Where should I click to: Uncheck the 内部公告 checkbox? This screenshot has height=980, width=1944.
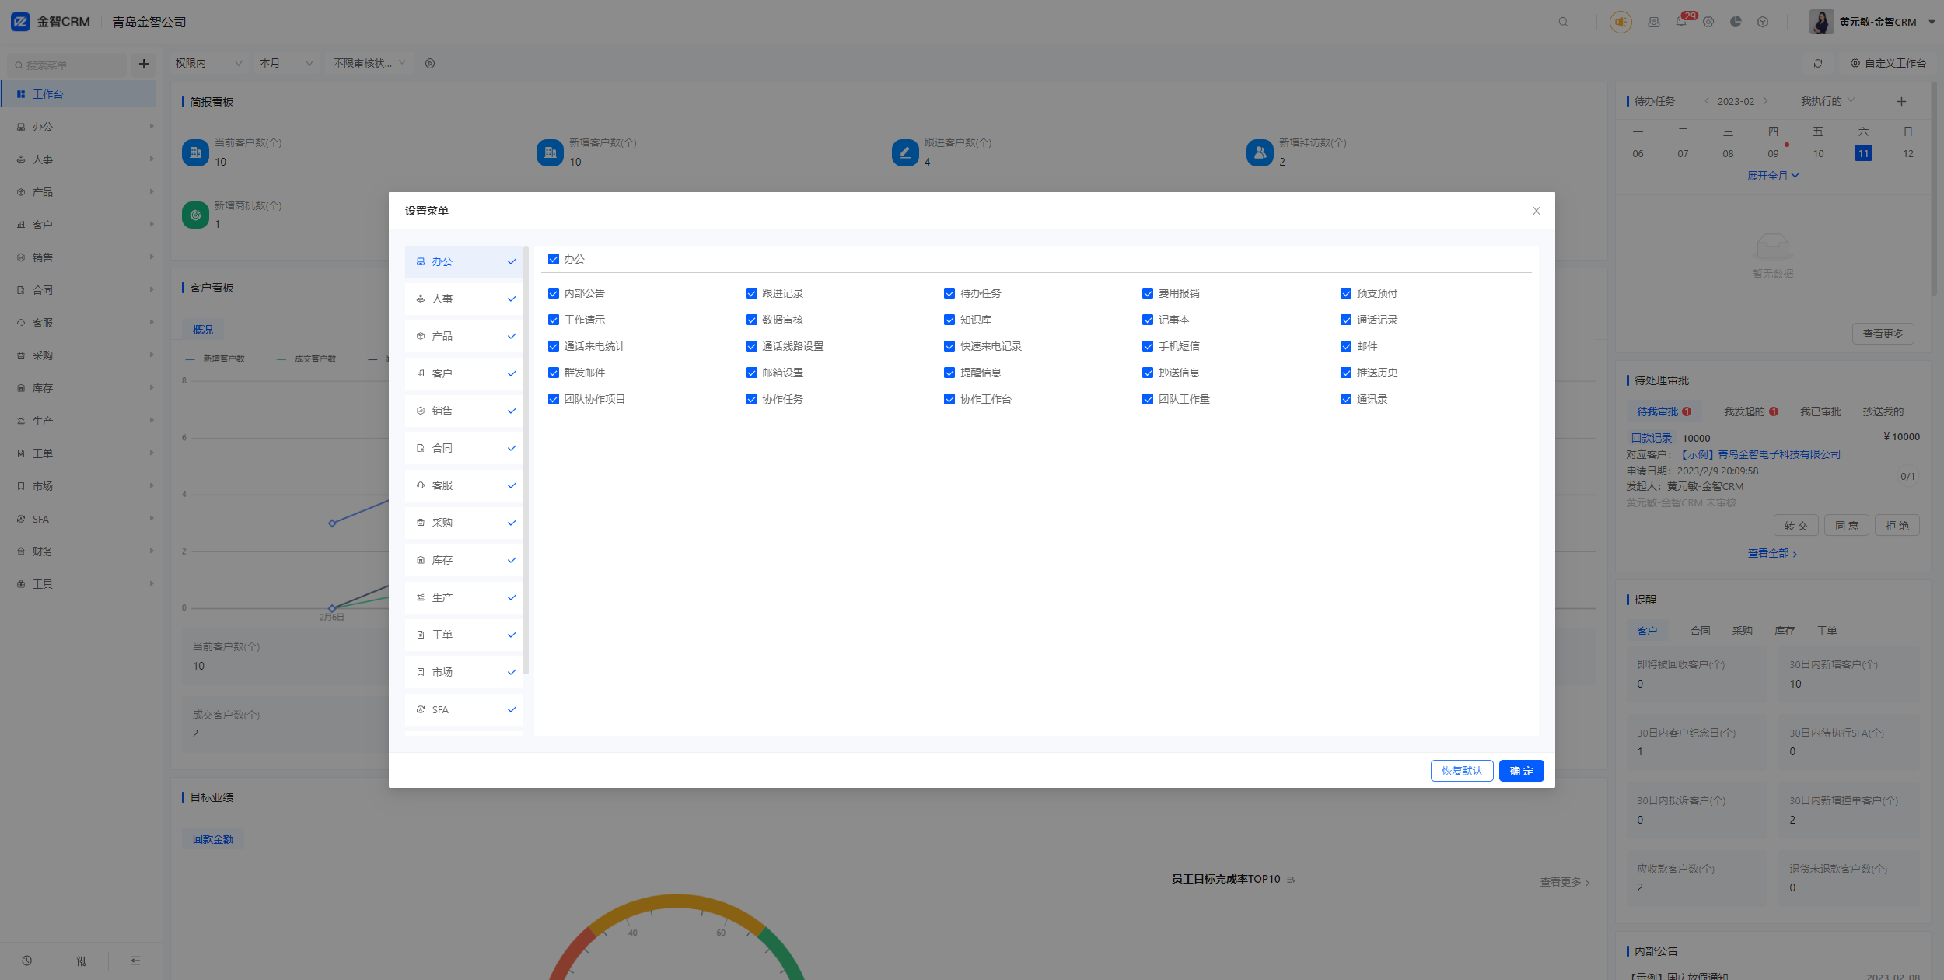tap(554, 293)
